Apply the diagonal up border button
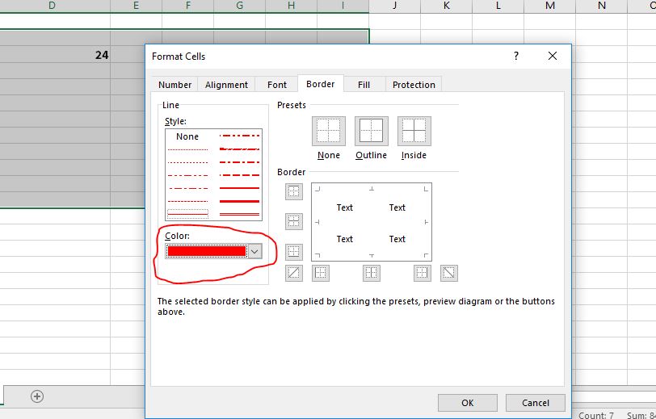This screenshot has height=419, width=656. tap(294, 273)
